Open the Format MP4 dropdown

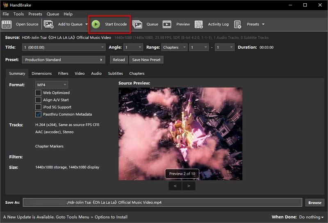[x=52, y=85]
